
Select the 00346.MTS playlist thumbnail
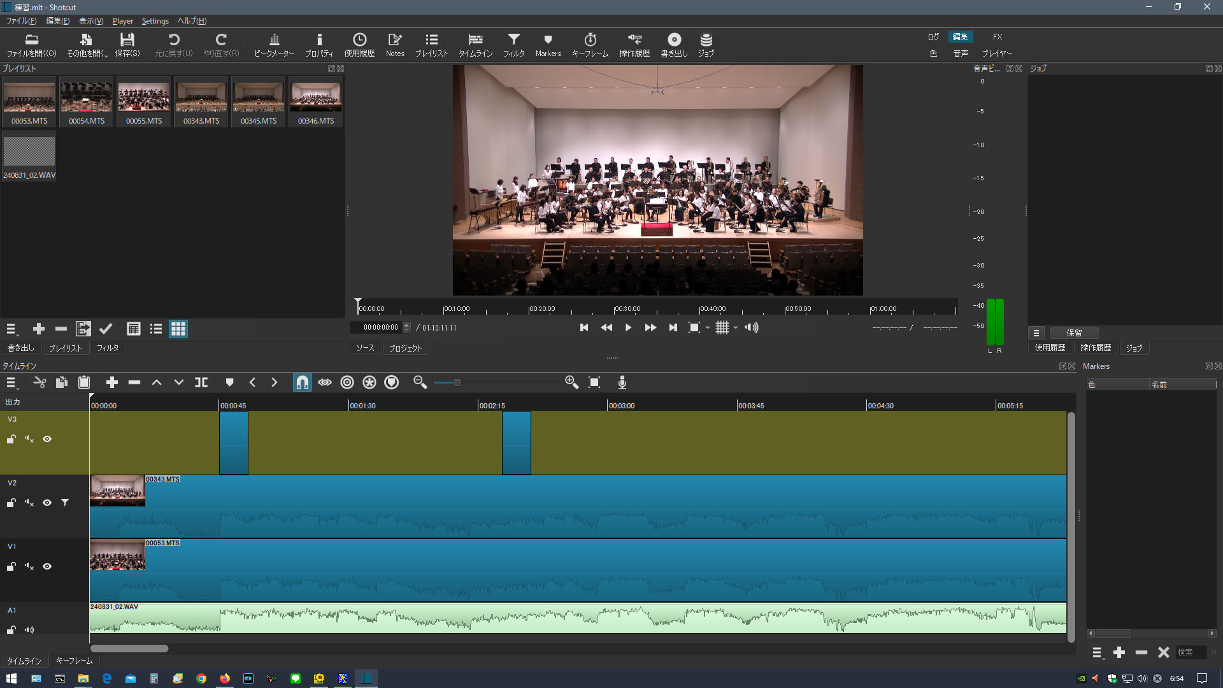(x=316, y=102)
